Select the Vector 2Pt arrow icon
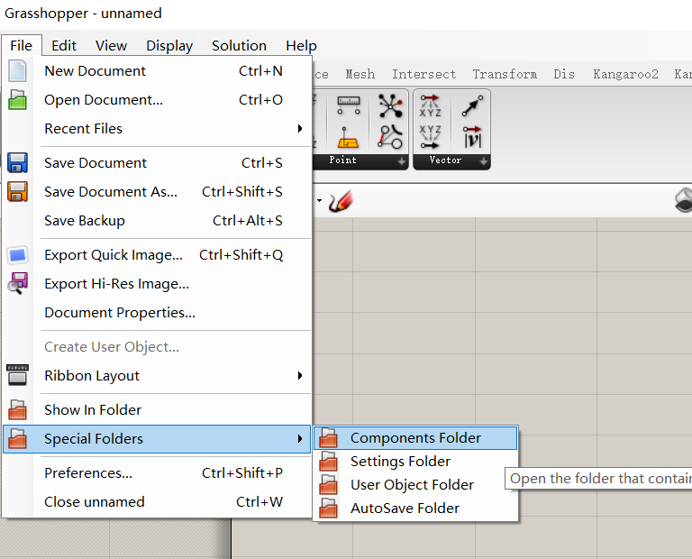The width and height of the screenshot is (692, 559). [472, 105]
